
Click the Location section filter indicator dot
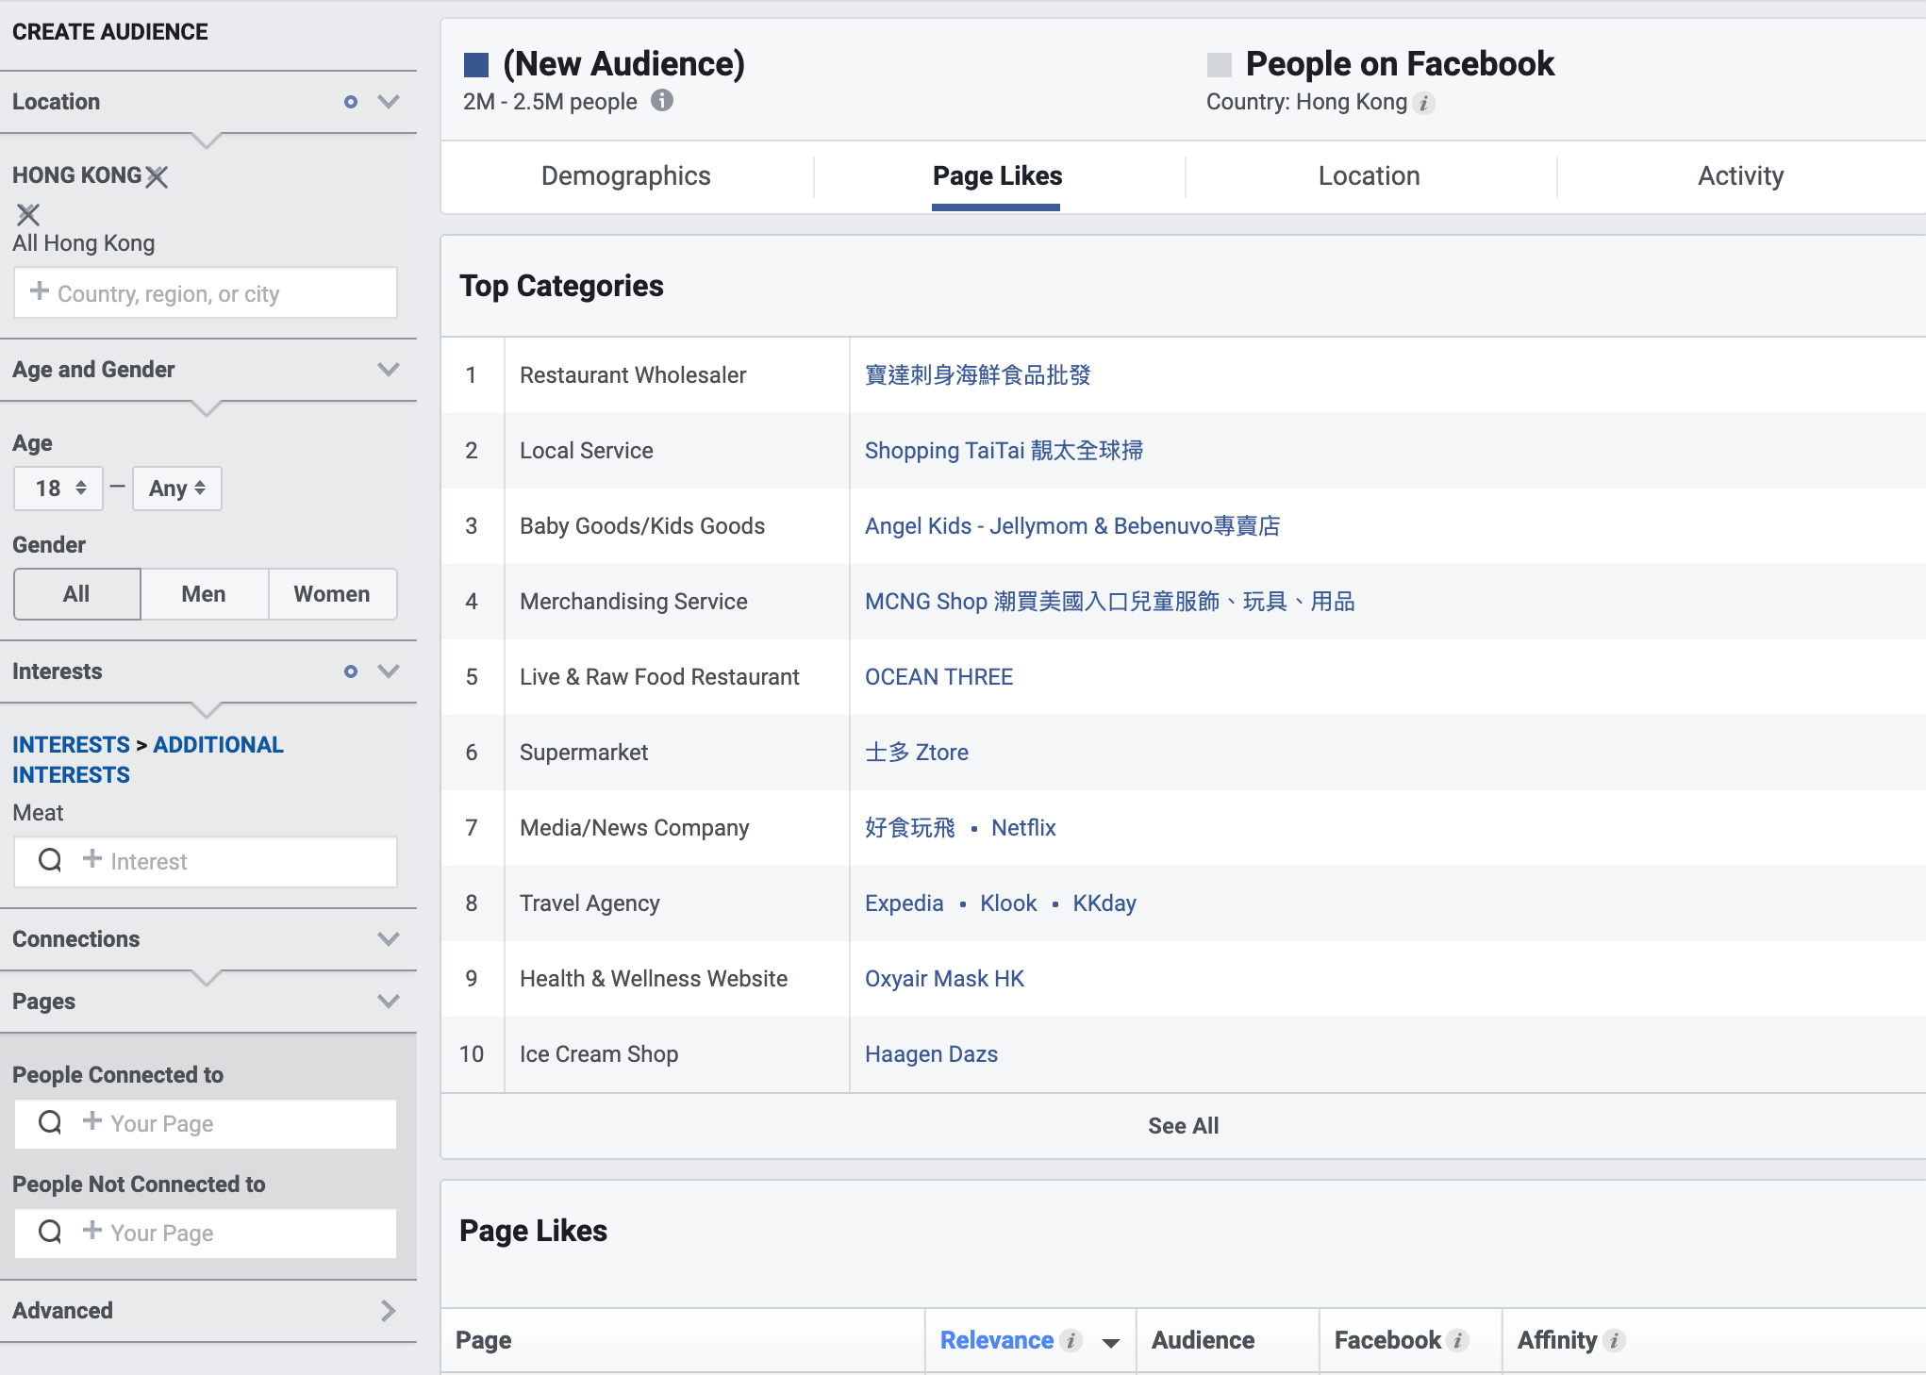(x=351, y=102)
